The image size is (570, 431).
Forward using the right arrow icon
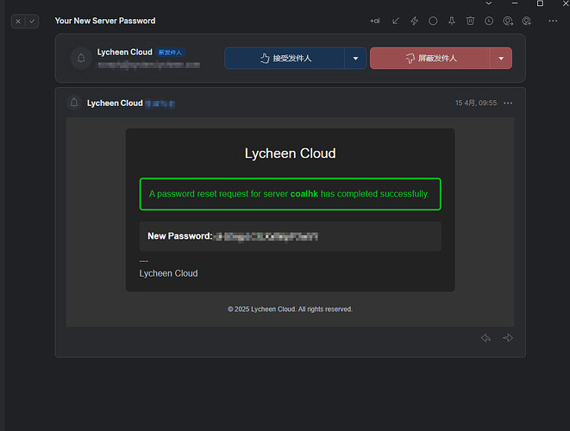coord(508,338)
